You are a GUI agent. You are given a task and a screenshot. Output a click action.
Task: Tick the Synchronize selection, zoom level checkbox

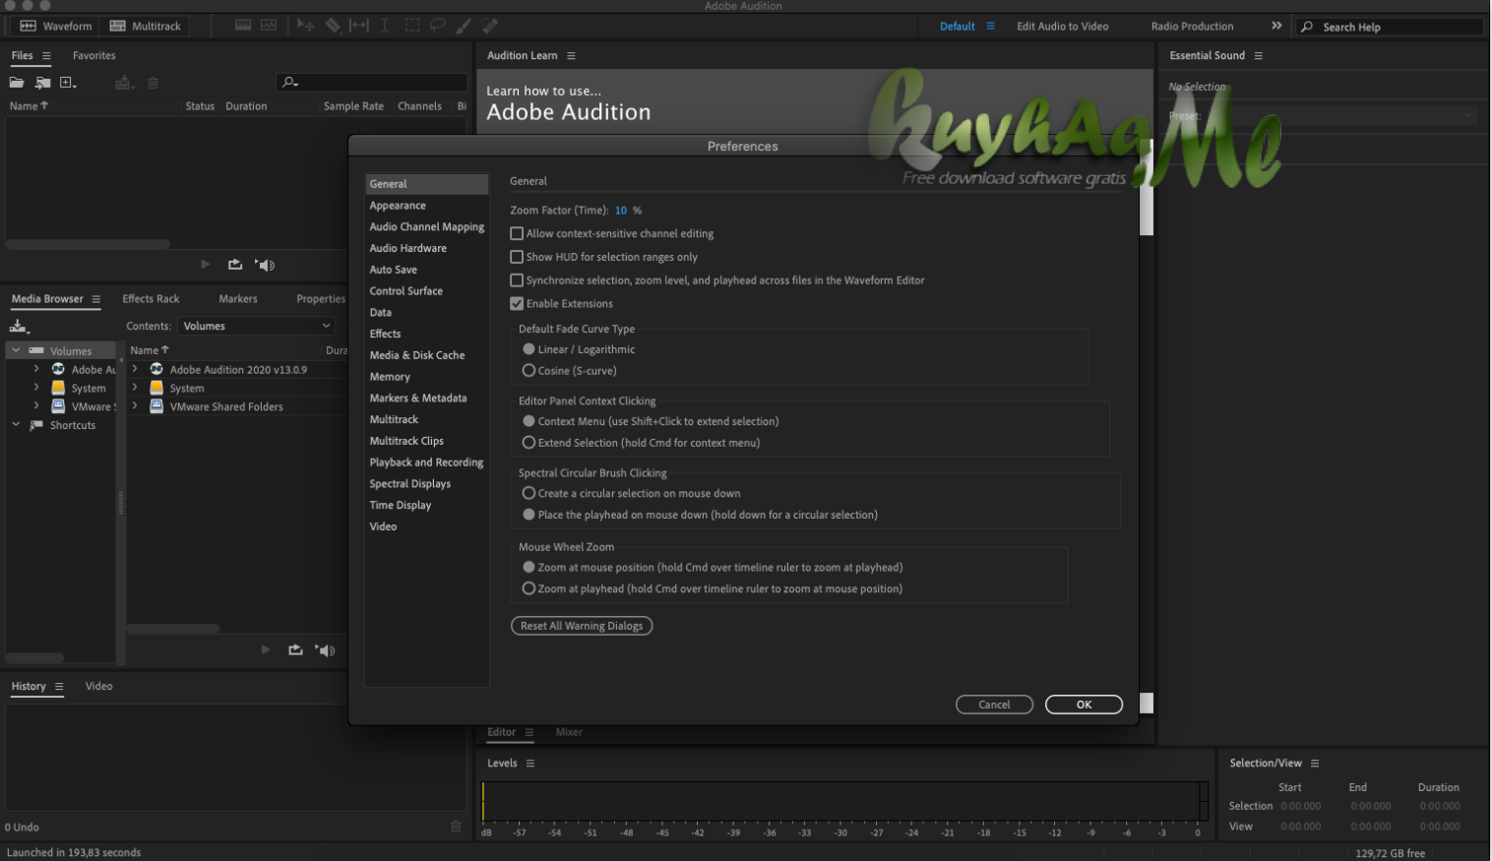517,280
